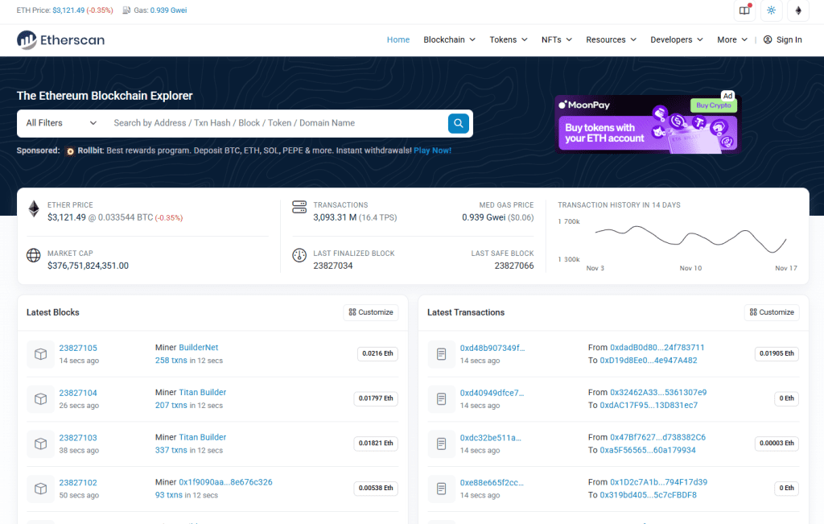Expand the Tokens dropdown menu
824x524 pixels.
pos(509,39)
